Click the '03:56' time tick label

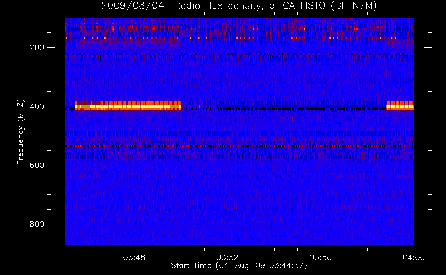tap(321, 258)
